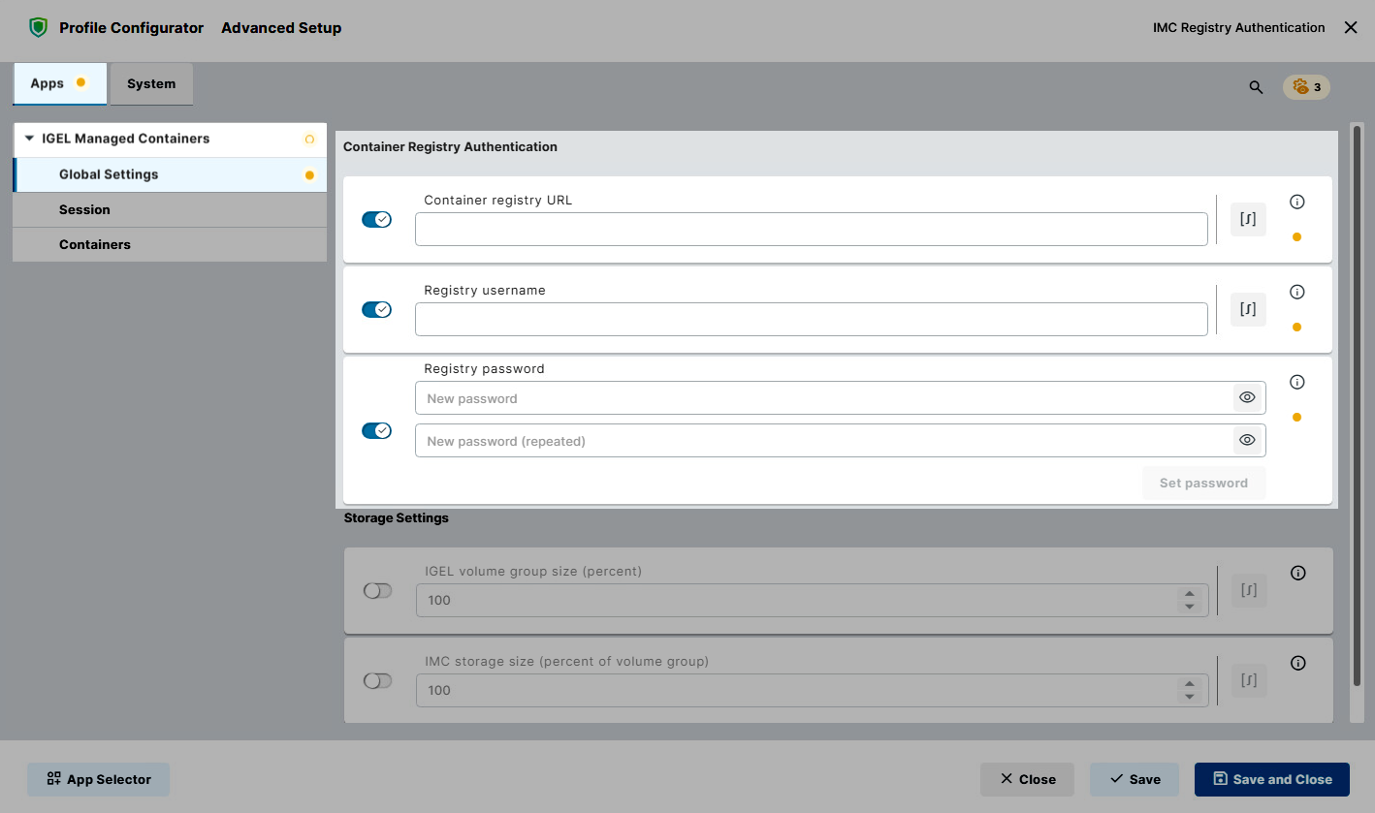The image size is (1375, 813).
Task: Open variable picker for Registry username
Action: coord(1248,309)
